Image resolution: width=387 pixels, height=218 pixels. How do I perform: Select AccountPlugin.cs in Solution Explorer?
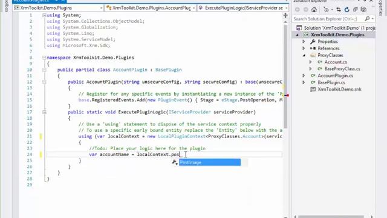[x=335, y=76]
